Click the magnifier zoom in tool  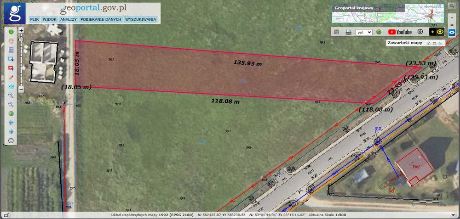[x=11, y=95]
